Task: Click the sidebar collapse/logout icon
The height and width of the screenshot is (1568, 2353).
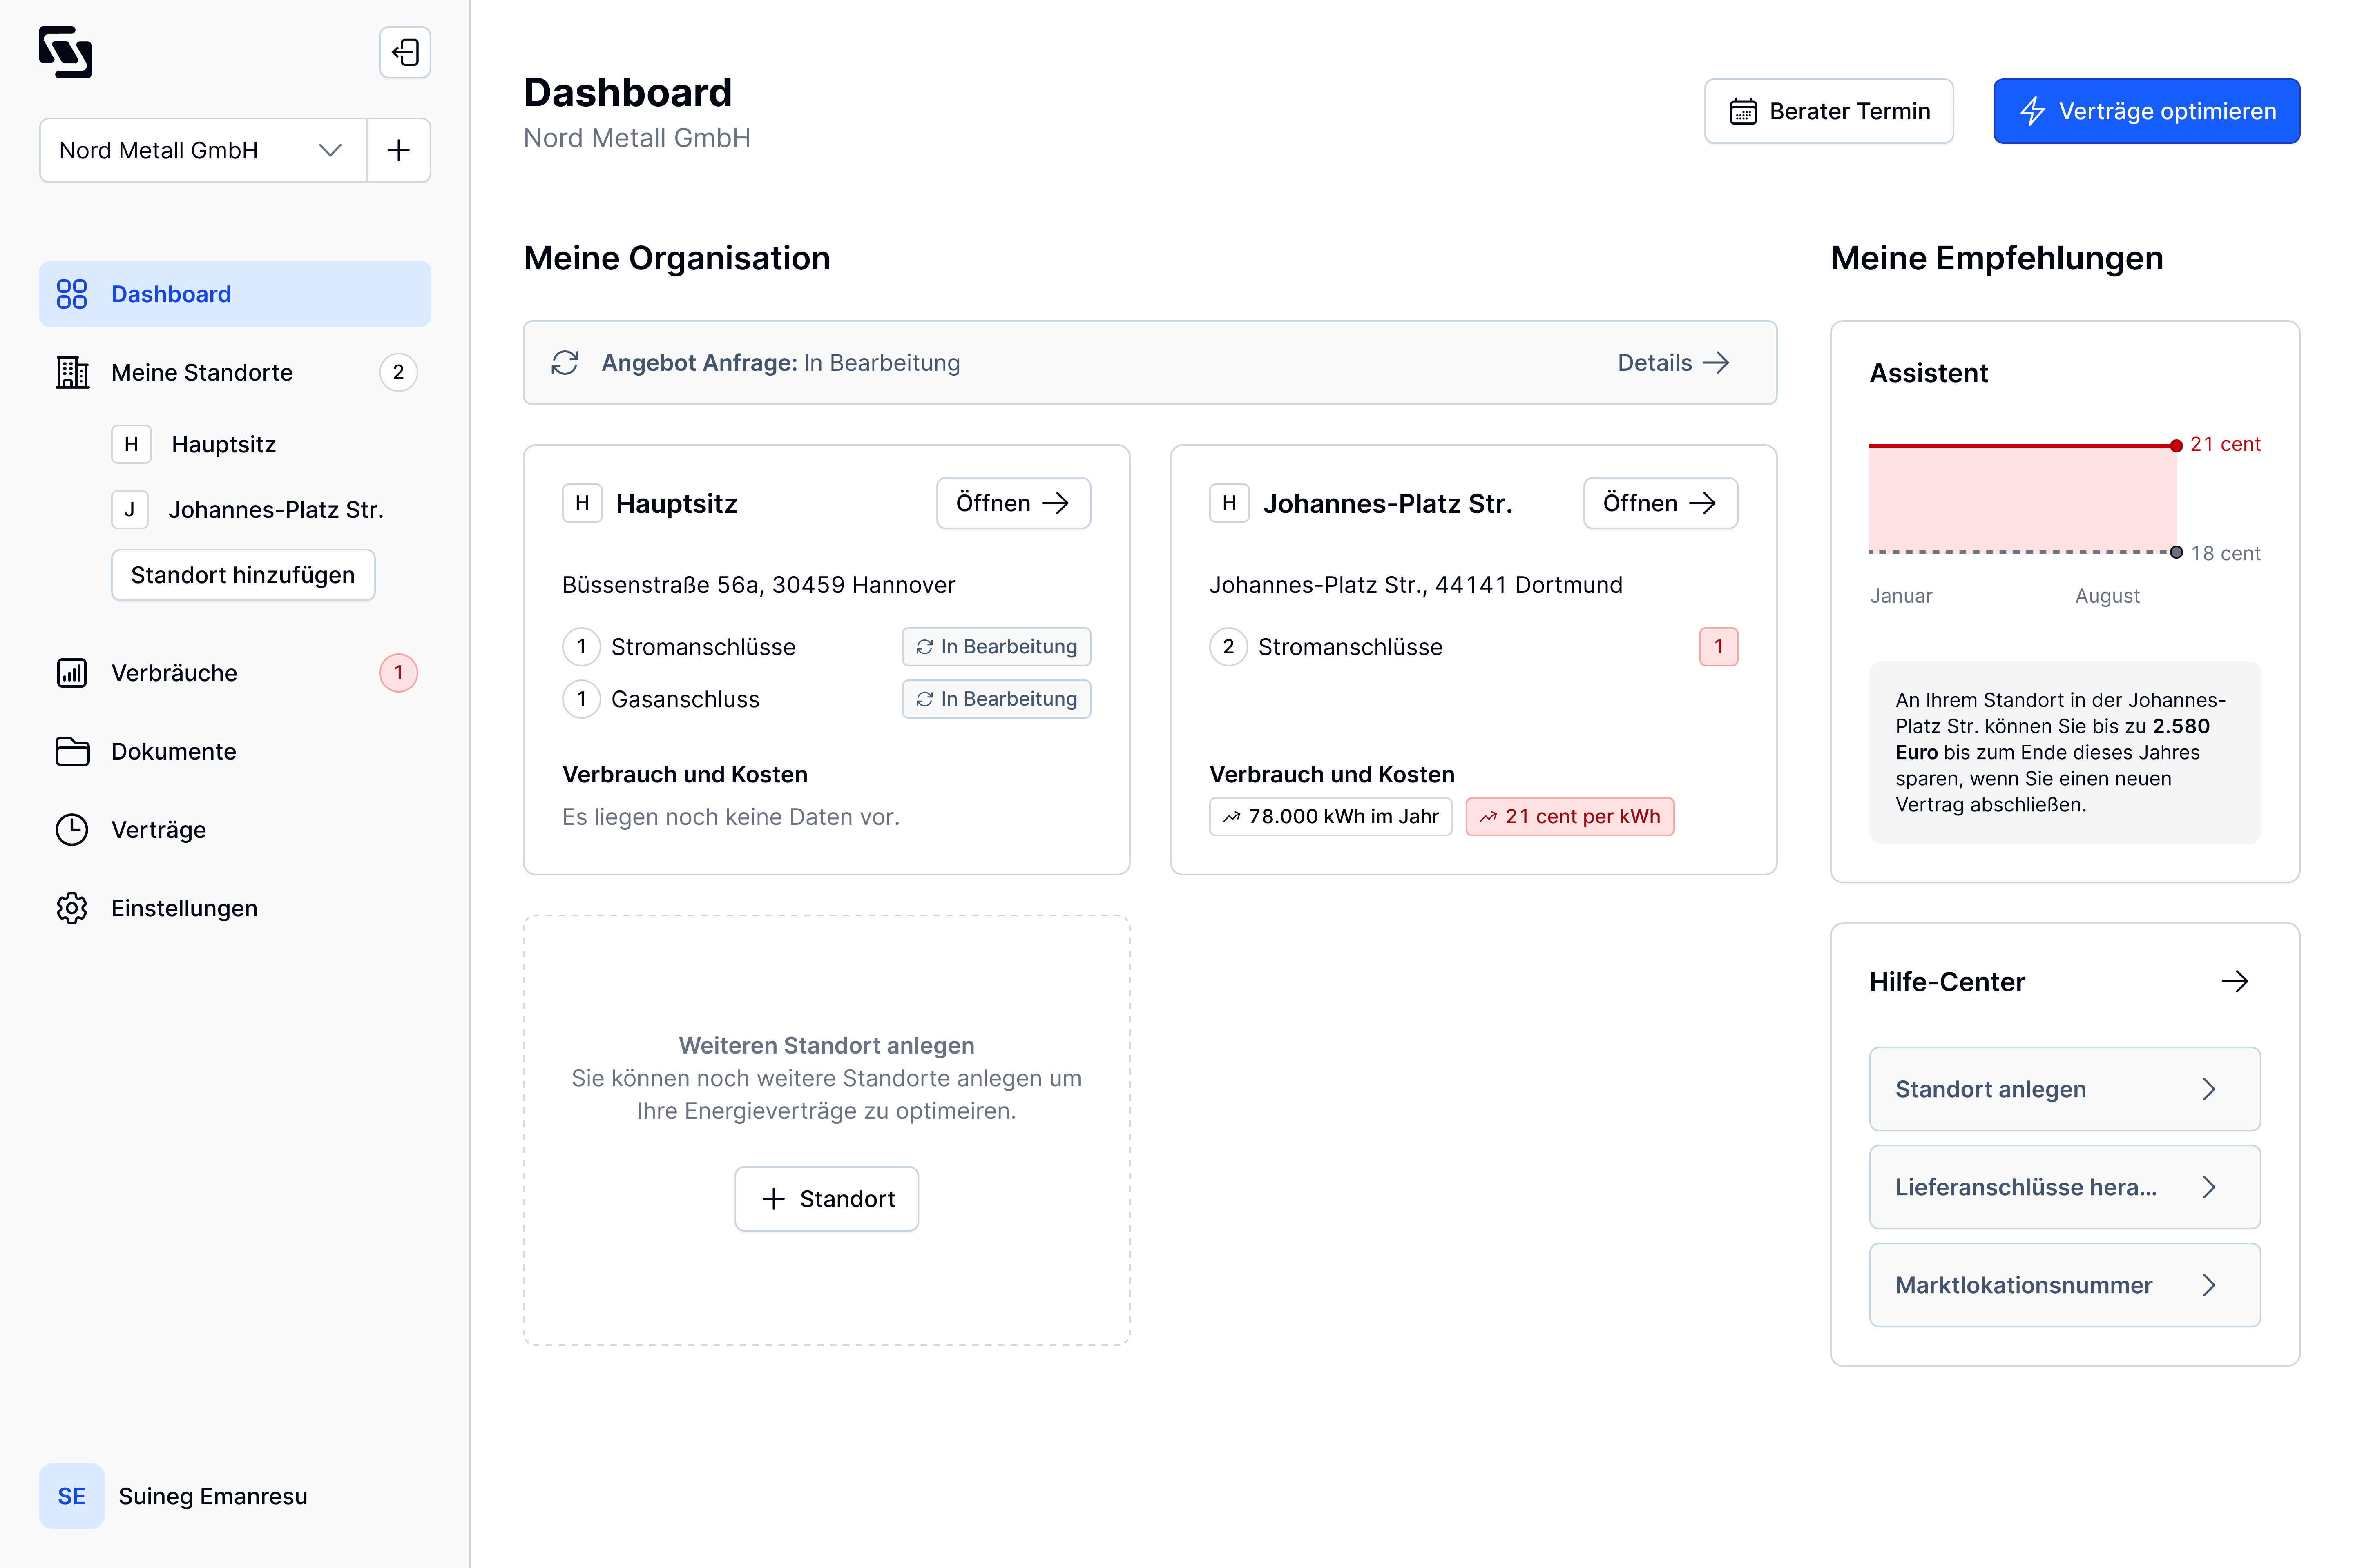Action: [x=405, y=52]
